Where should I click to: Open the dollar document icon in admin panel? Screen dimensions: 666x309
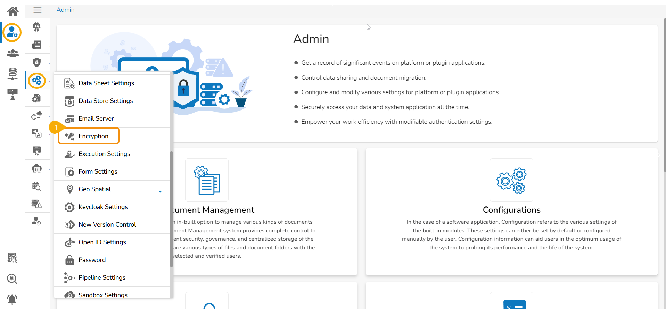pyautogui.click(x=37, y=45)
